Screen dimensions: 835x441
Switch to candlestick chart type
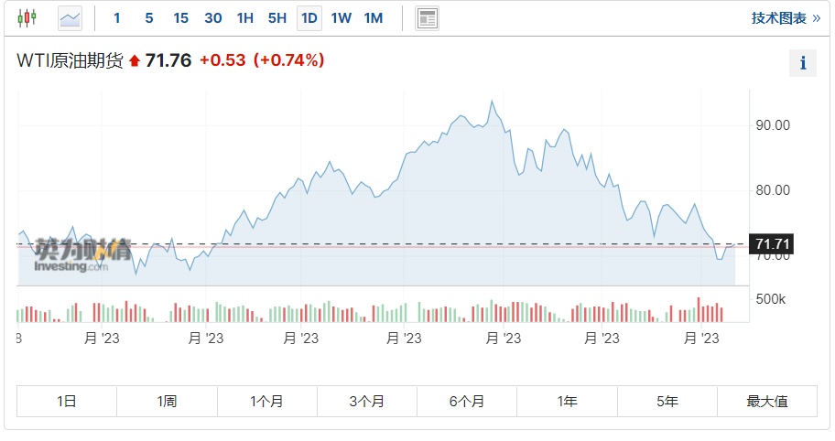(27, 17)
